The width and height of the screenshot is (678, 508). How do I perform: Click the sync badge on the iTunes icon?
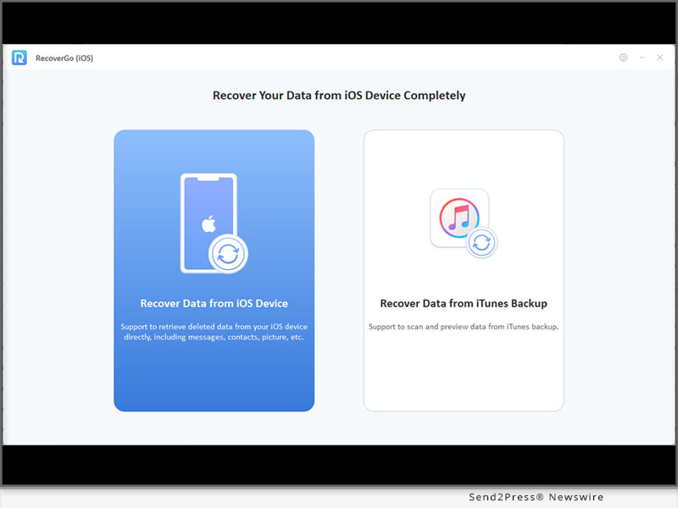[481, 242]
